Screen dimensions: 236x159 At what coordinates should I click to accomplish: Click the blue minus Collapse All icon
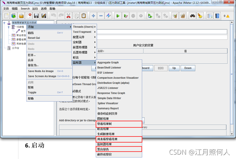(x=101, y=16)
